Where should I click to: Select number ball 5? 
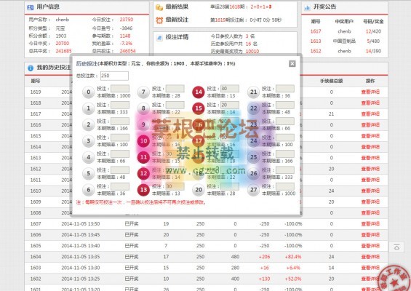point(88,173)
